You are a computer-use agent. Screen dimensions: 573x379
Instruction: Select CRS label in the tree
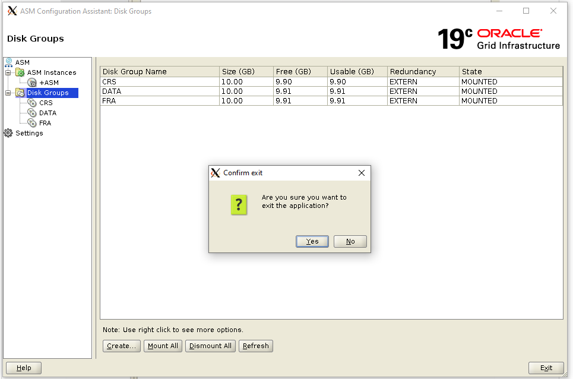[46, 103]
